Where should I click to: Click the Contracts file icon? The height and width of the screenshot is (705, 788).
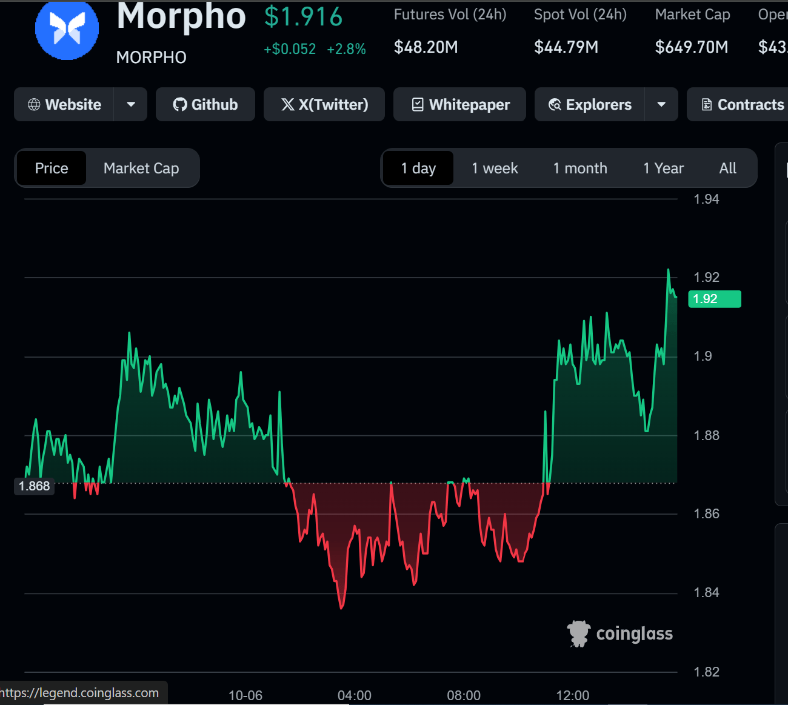[707, 105]
